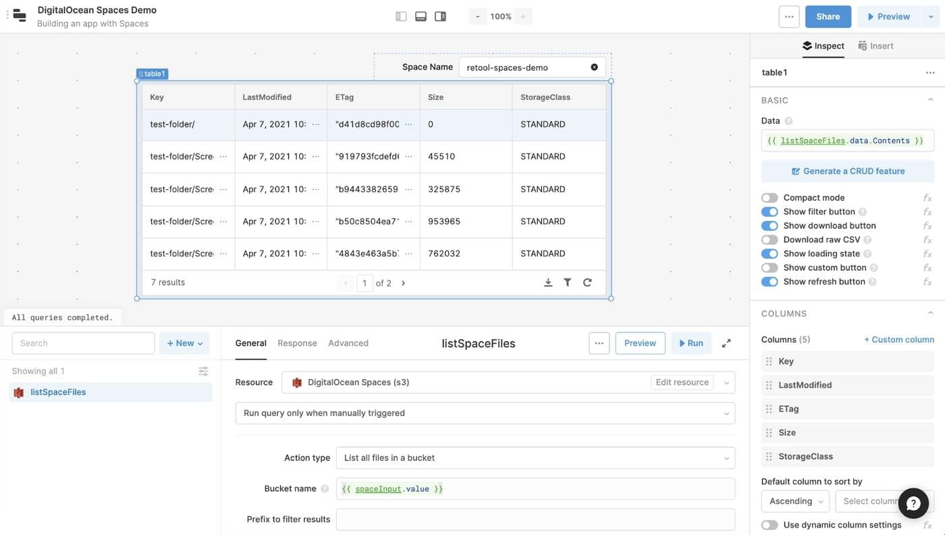945x535 pixels.
Task: Click the Share button
Action: click(828, 17)
